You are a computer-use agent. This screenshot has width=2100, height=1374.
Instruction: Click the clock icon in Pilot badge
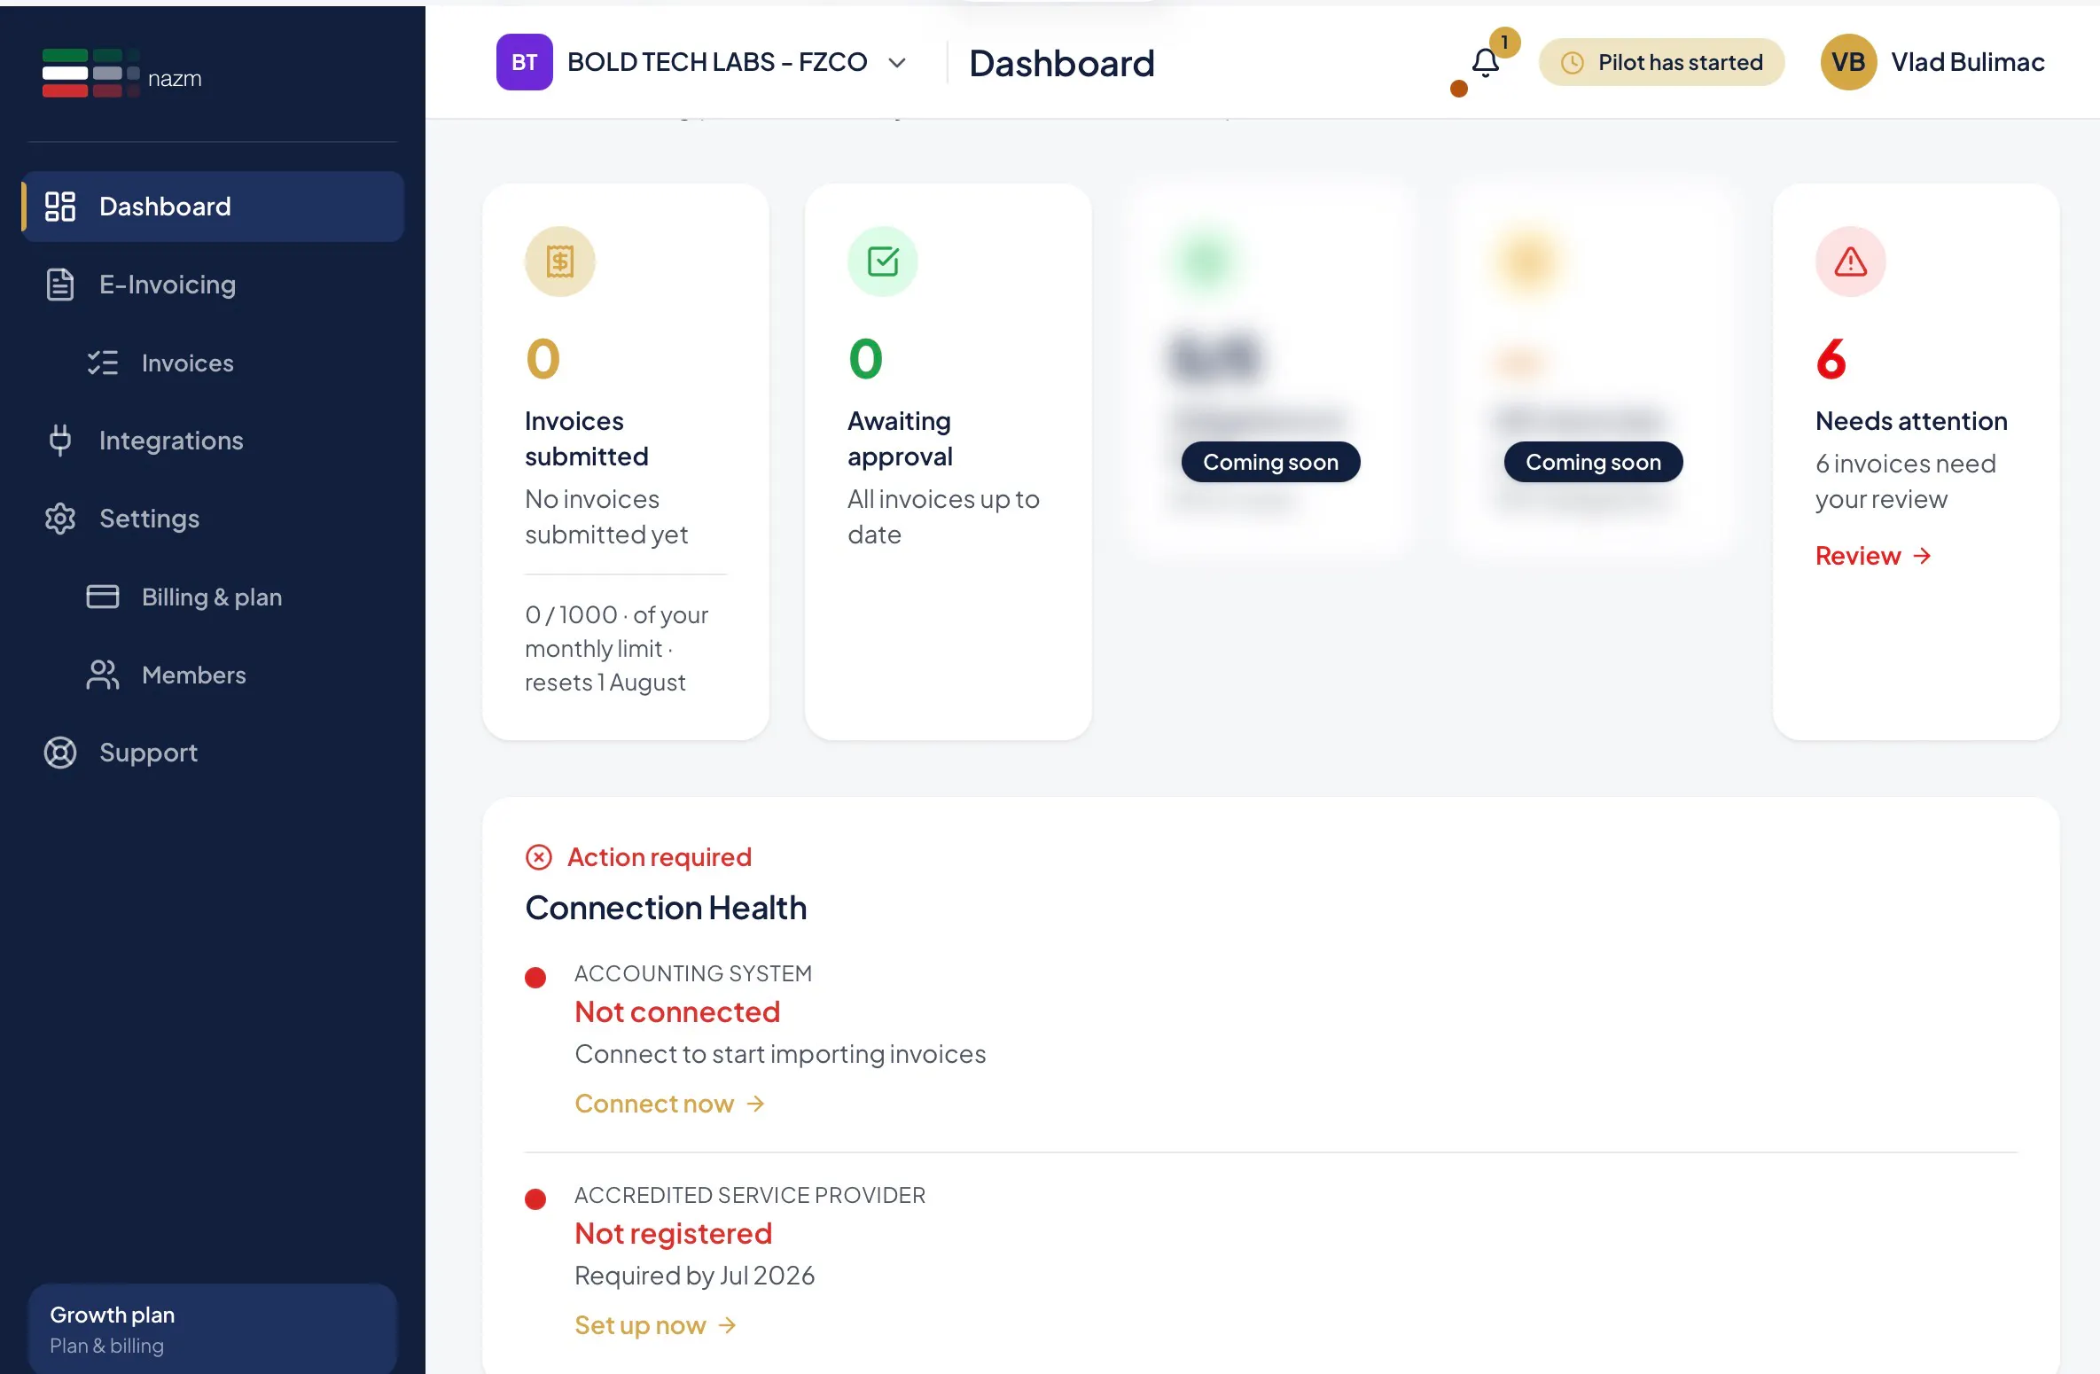pyautogui.click(x=1573, y=63)
